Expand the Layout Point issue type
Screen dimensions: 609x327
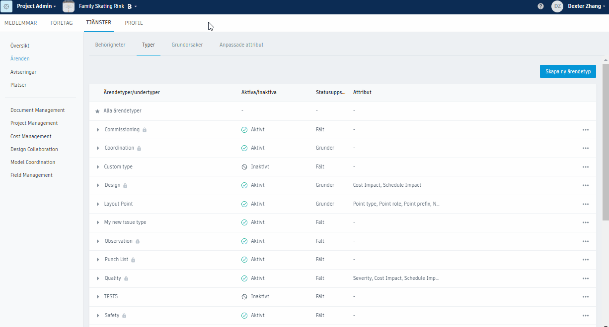click(98, 204)
